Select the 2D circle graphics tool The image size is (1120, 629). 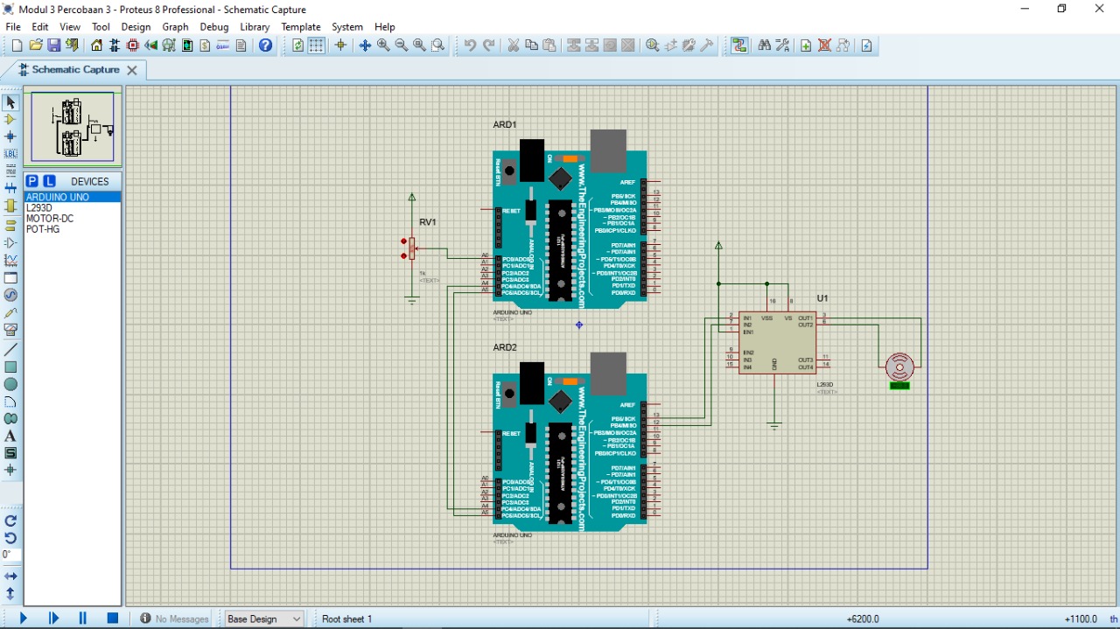(10, 385)
